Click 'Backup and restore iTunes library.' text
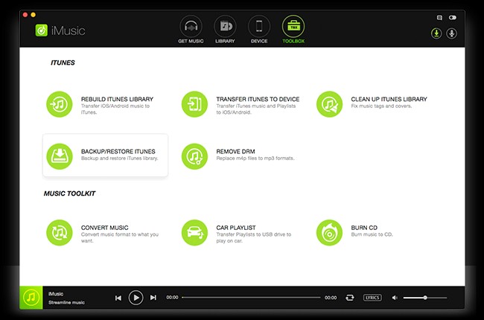484x320 pixels. pyautogui.click(x=120, y=159)
